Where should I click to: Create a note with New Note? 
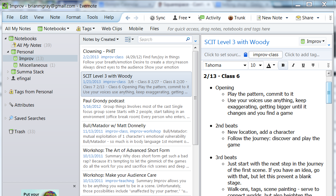pyautogui.click(x=270, y=18)
